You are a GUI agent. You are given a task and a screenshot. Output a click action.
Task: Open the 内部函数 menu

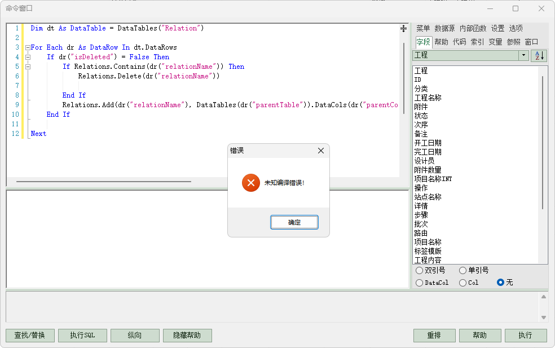tap(473, 28)
